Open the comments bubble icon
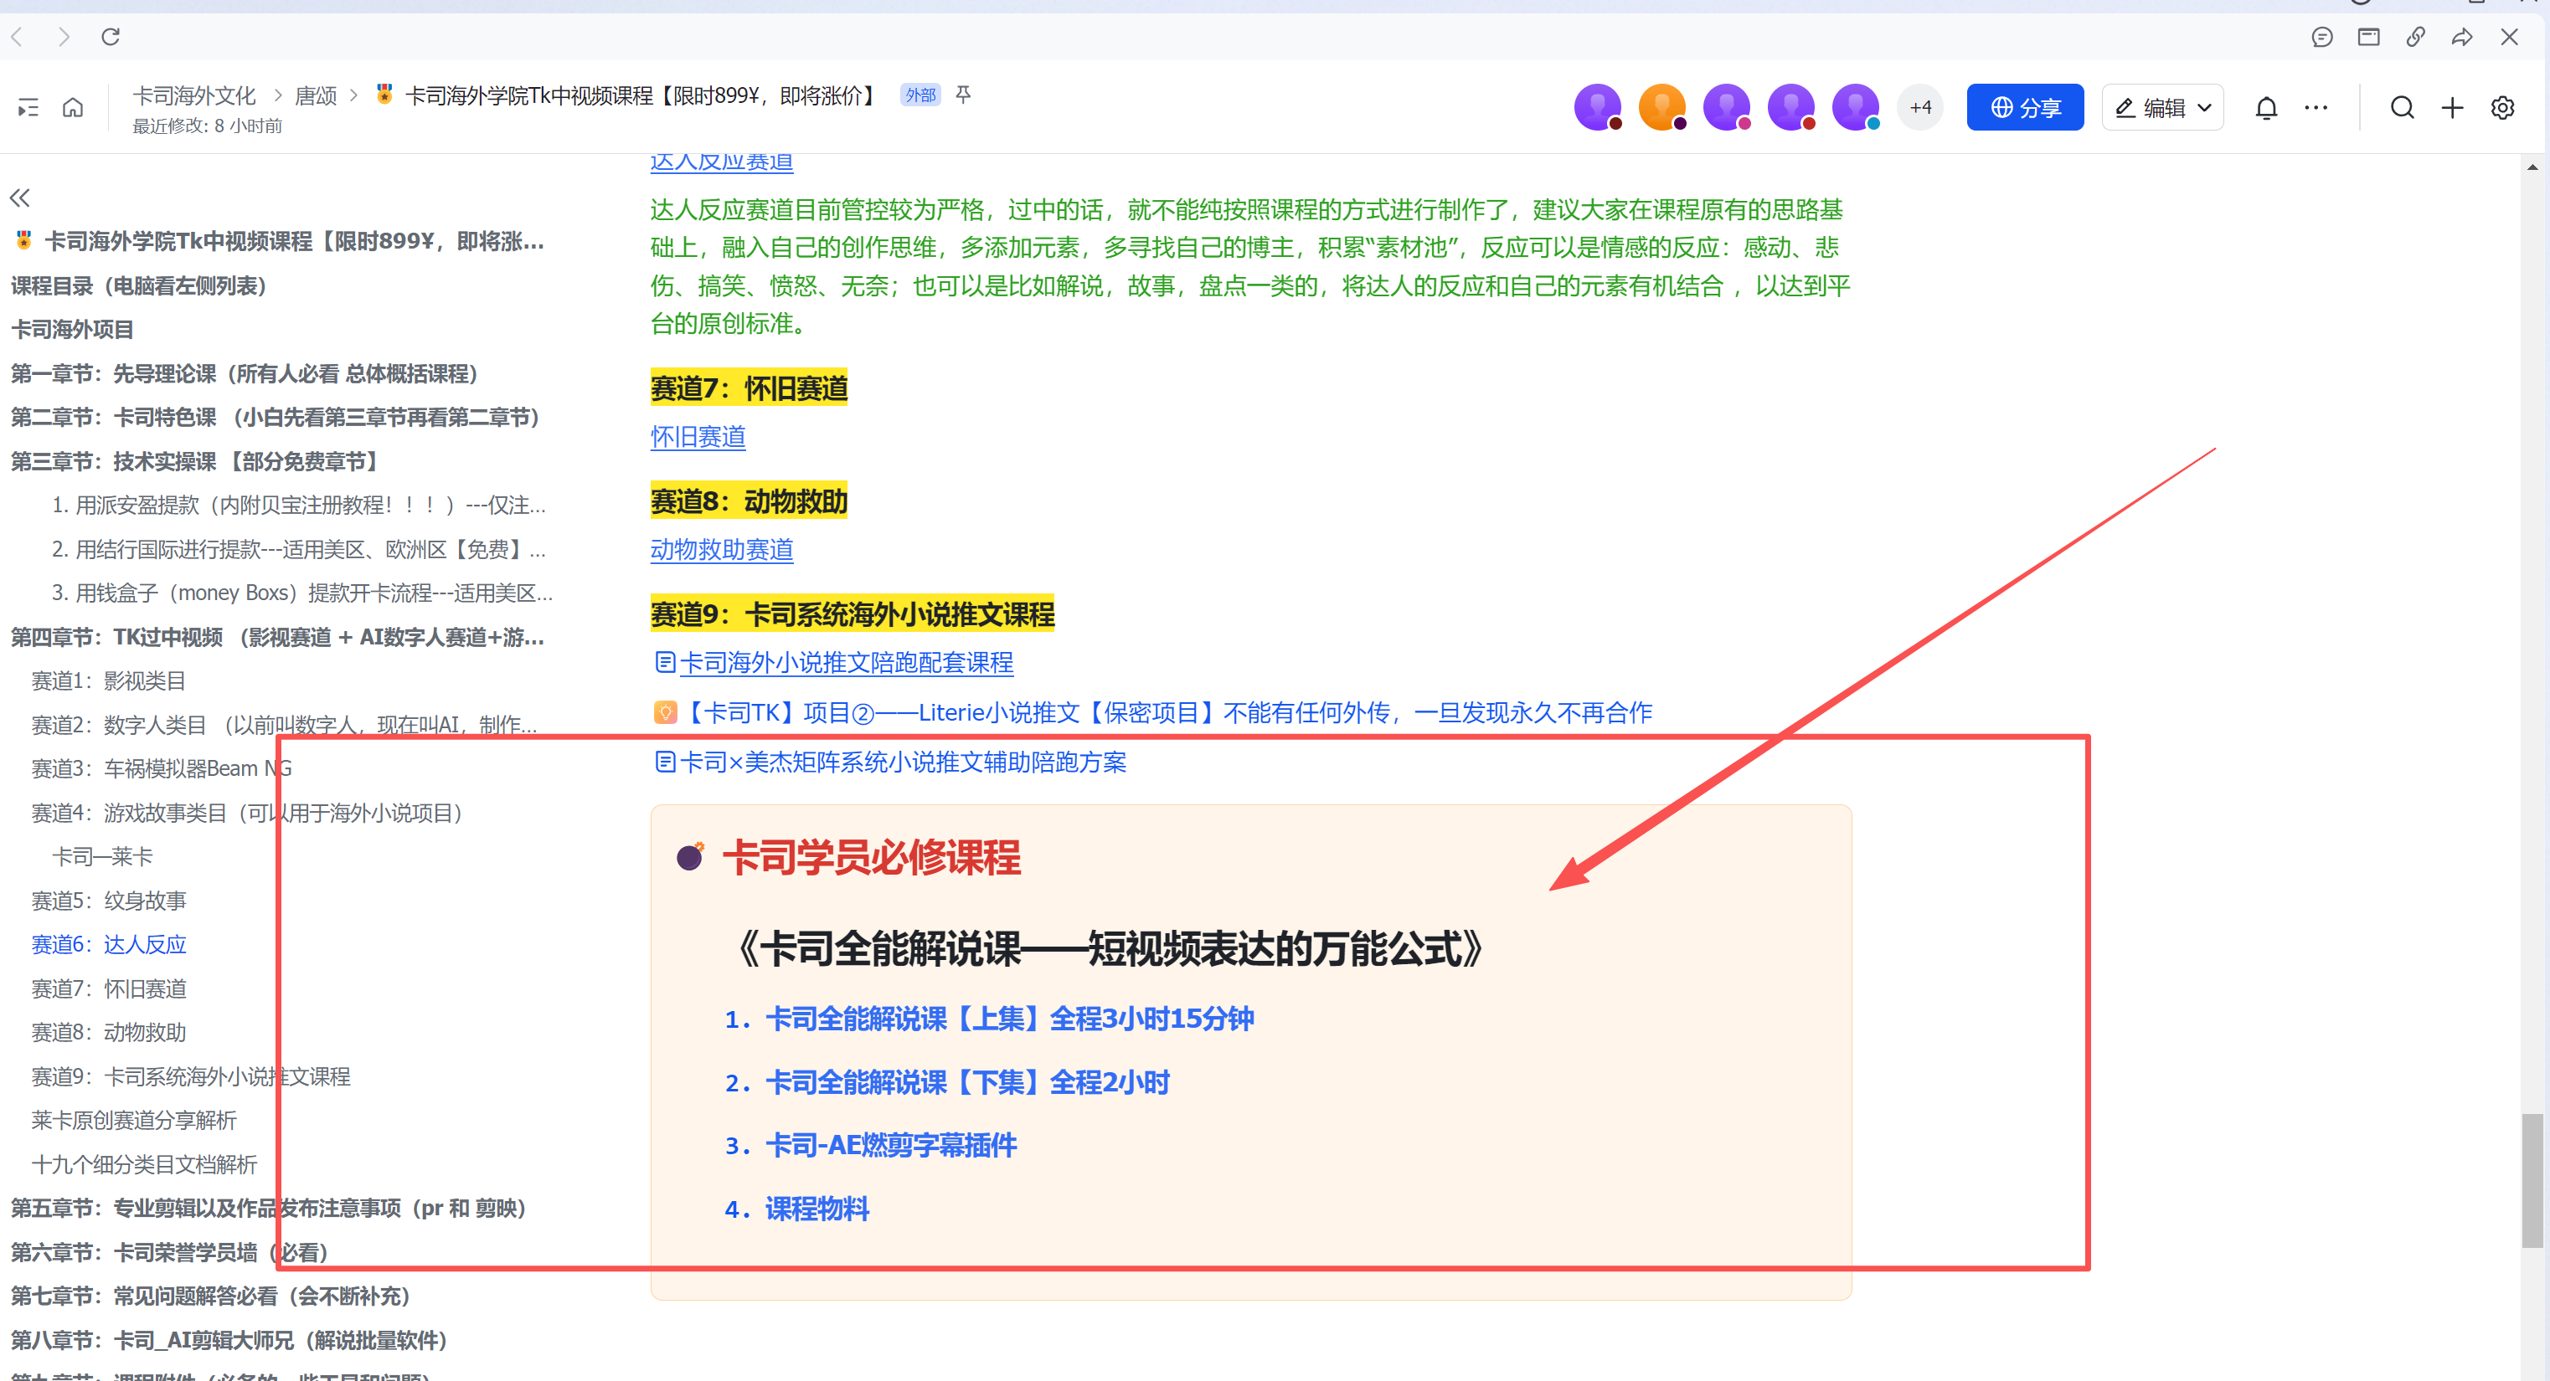Viewport: 2550px width, 1381px height. pyautogui.click(x=2321, y=37)
